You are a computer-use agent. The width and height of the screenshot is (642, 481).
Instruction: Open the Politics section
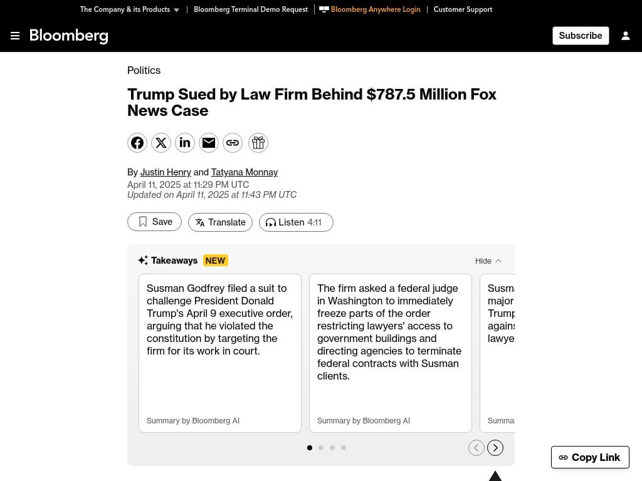coord(144,70)
